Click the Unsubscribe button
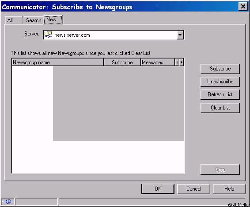The image size is (250, 207). (220, 82)
